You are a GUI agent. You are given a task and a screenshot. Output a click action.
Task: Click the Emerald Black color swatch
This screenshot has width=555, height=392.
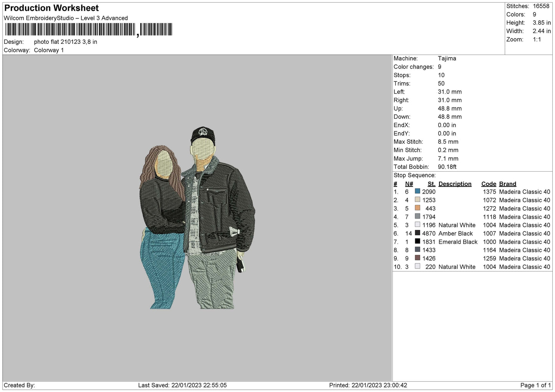417,241
